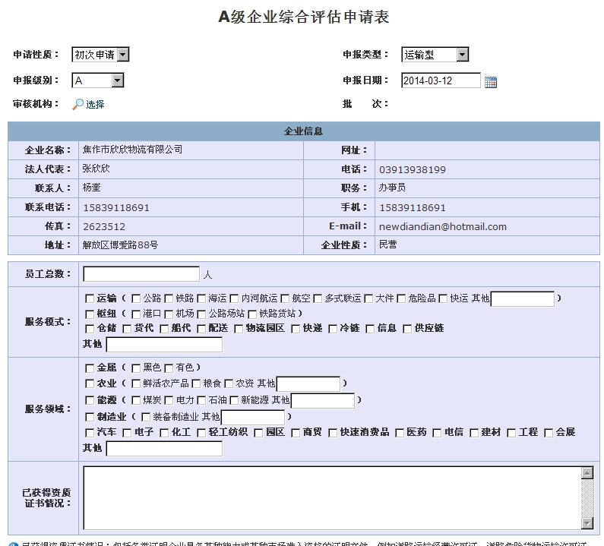Focus the 其他 field below 仓储 row
This screenshot has height=546, width=604.
163,344
